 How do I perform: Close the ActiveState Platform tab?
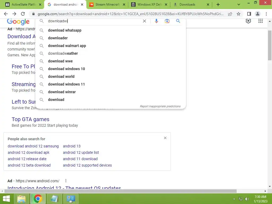[40, 5]
